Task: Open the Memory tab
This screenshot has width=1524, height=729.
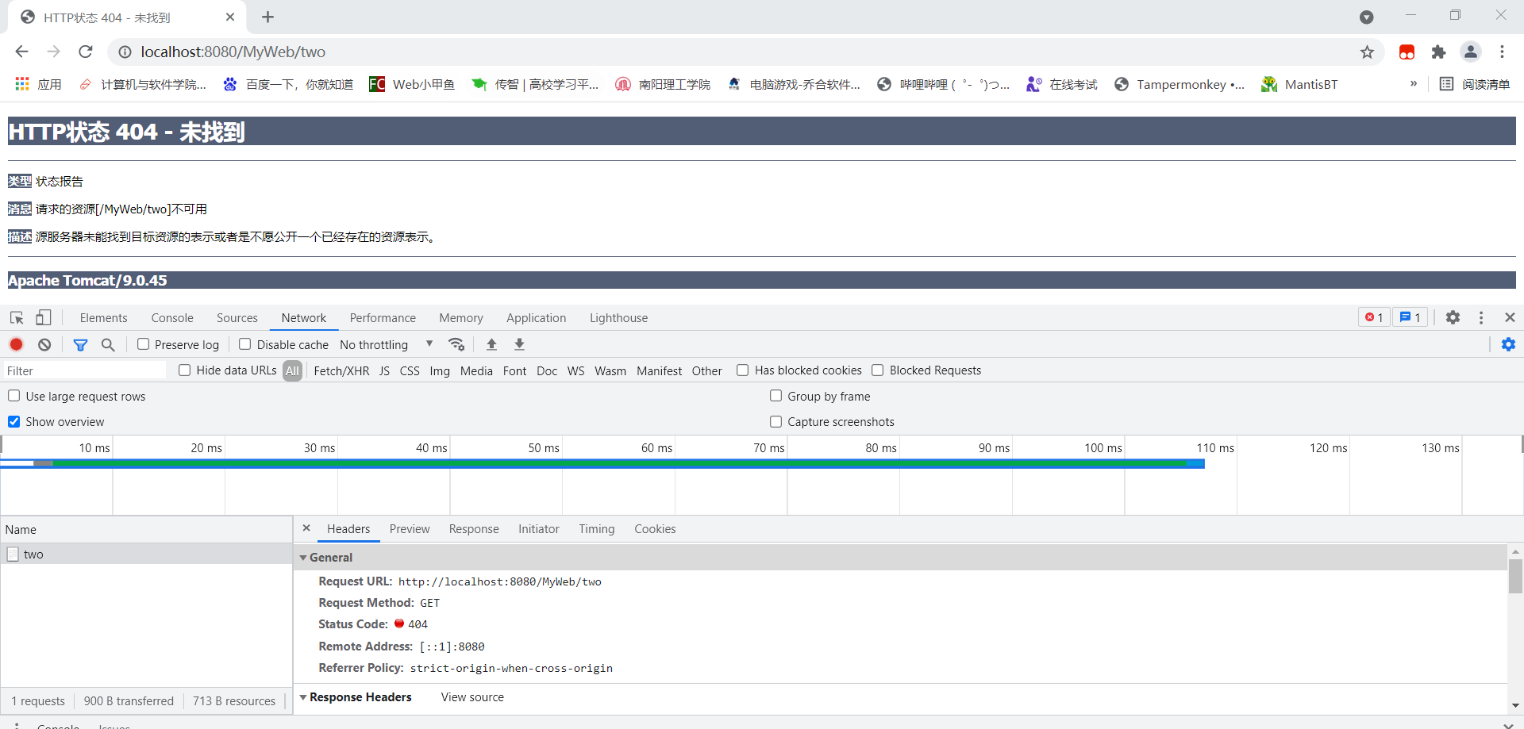Action: [x=461, y=317]
